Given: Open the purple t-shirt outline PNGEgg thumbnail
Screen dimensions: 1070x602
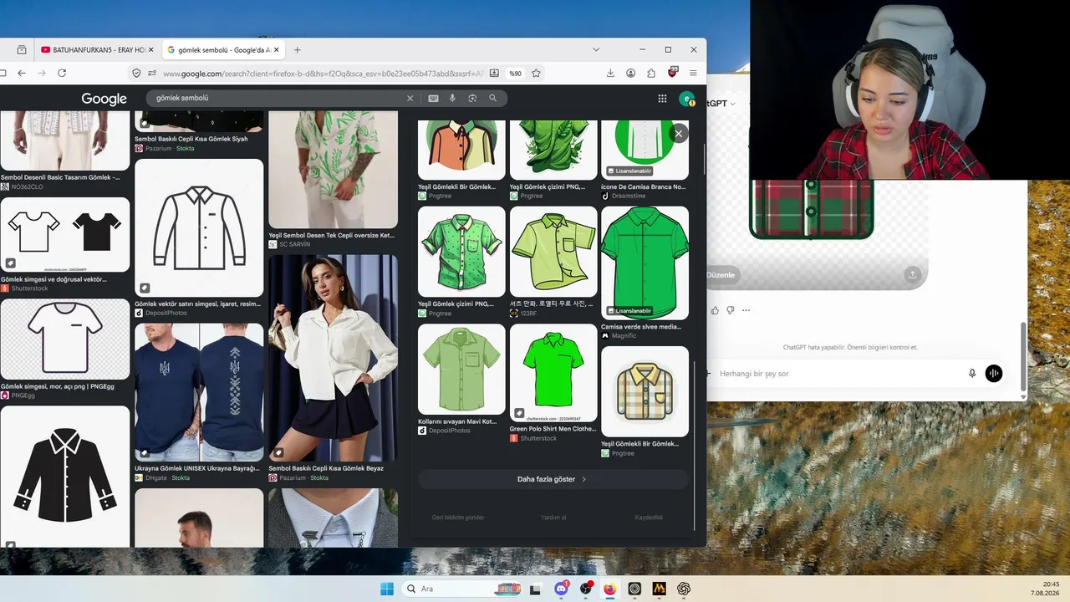Looking at the screenshot, I should [x=65, y=339].
